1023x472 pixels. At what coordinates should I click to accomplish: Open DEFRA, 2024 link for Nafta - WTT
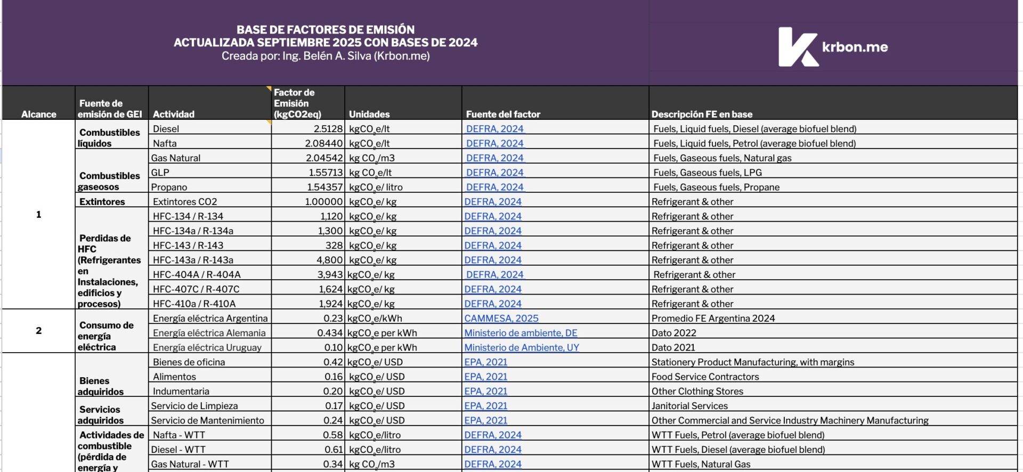[x=493, y=435]
